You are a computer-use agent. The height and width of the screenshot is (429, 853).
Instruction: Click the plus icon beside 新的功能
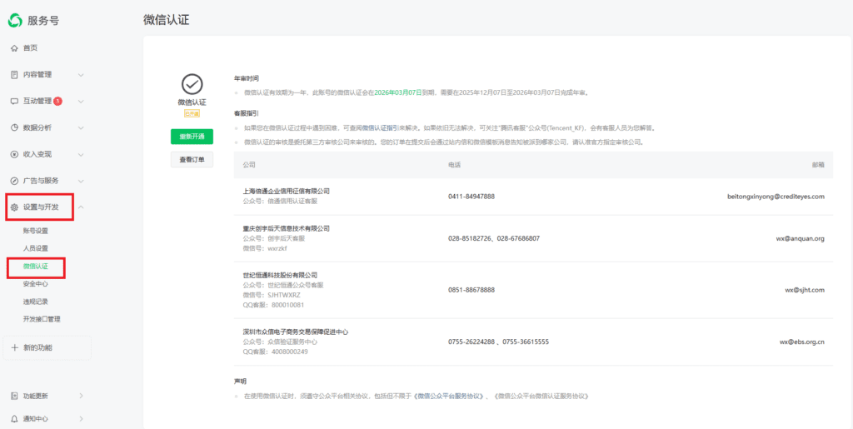coord(15,347)
